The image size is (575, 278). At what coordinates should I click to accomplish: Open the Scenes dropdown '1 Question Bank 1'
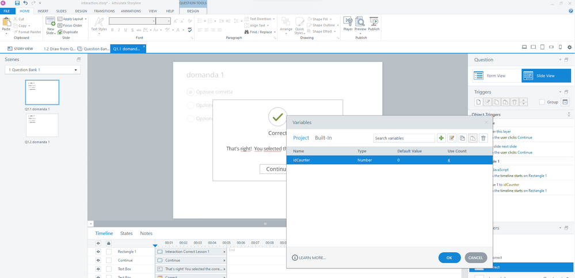tap(43, 70)
